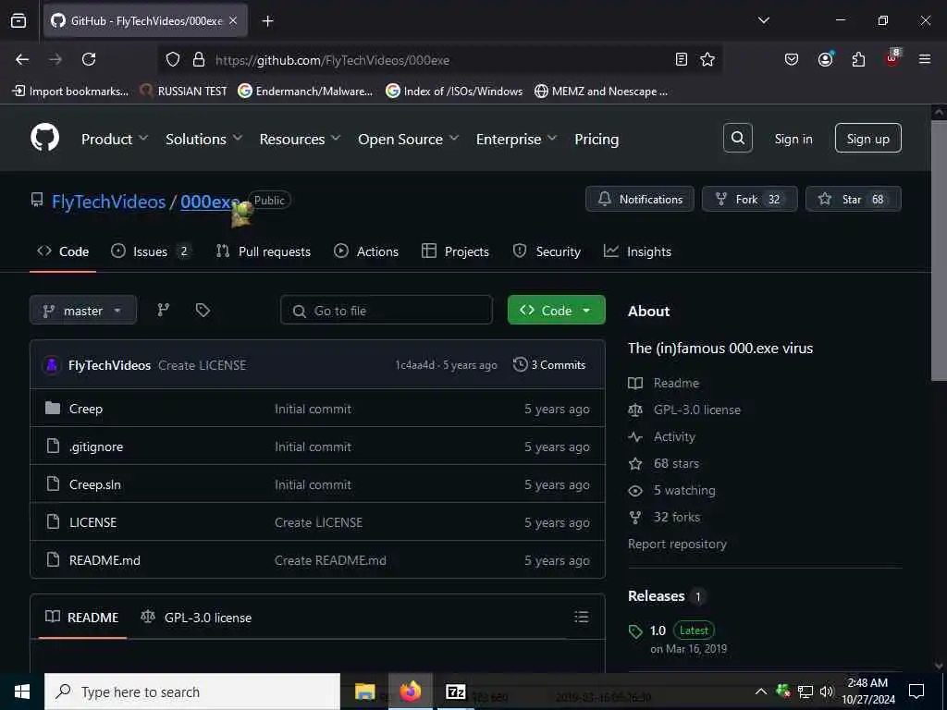This screenshot has height=710, width=947.
Task: Open the notification center icon
Action: point(916,692)
